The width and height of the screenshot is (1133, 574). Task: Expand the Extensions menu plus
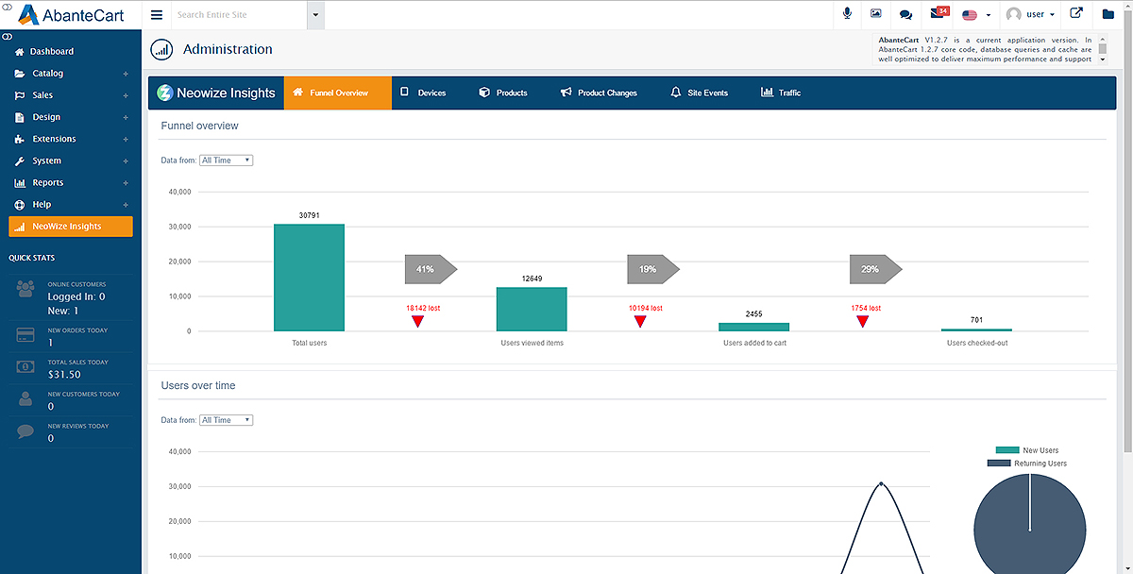pos(126,139)
